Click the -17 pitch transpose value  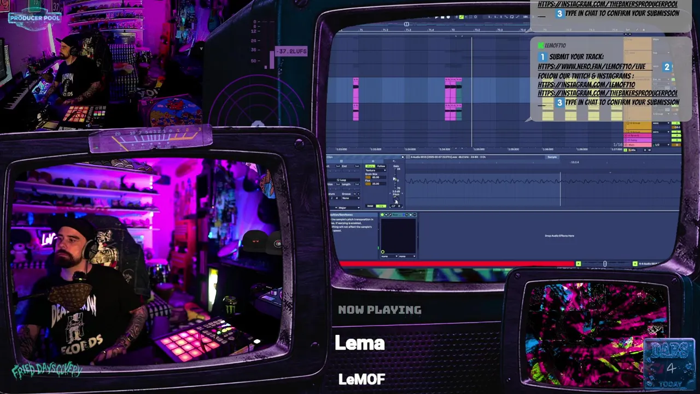(x=393, y=206)
